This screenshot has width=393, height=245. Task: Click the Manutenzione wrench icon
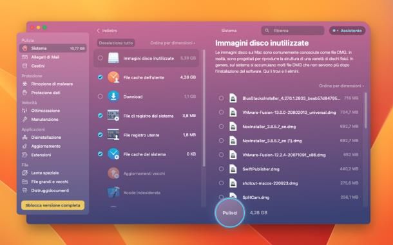click(x=24, y=120)
